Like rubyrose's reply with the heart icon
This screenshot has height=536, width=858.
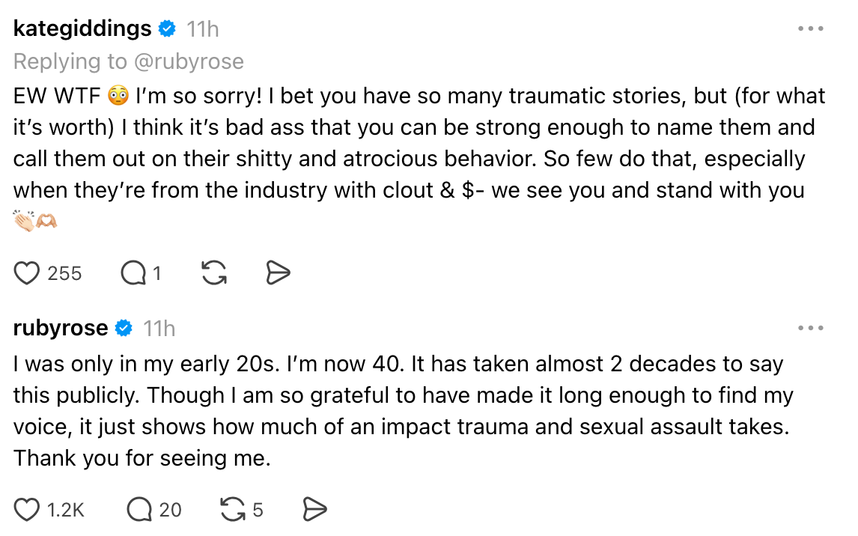tap(28, 510)
